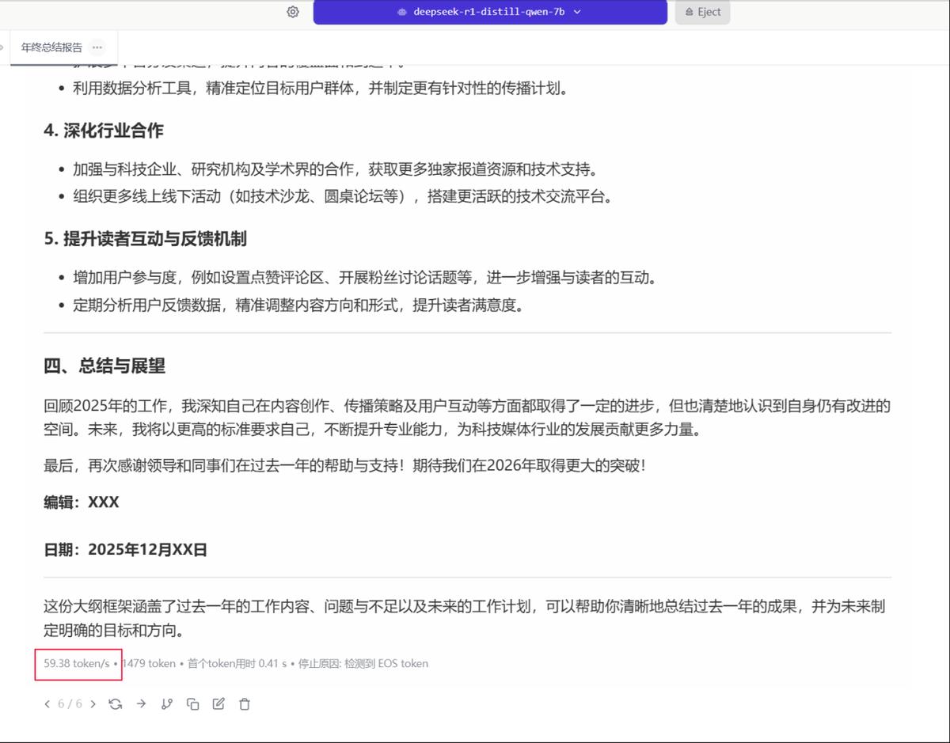Viewport: 950px width, 743px height.
Task: Delete the message with the trash icon
Action: (245, 704)
